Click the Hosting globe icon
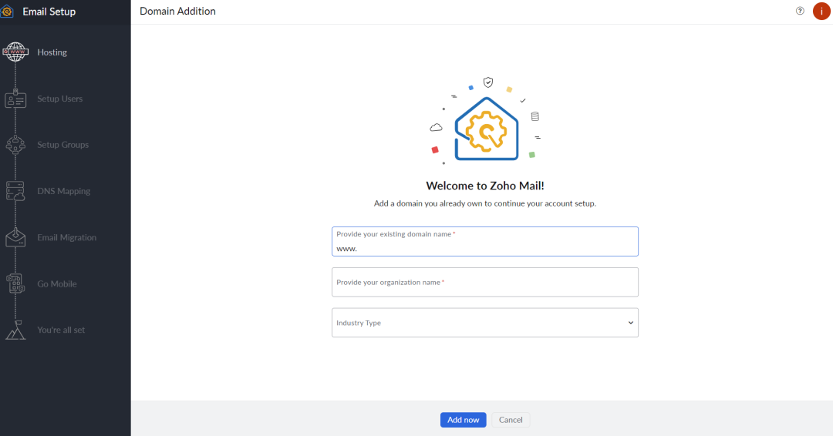Screen dimensions: 833x436 point(15,52)
